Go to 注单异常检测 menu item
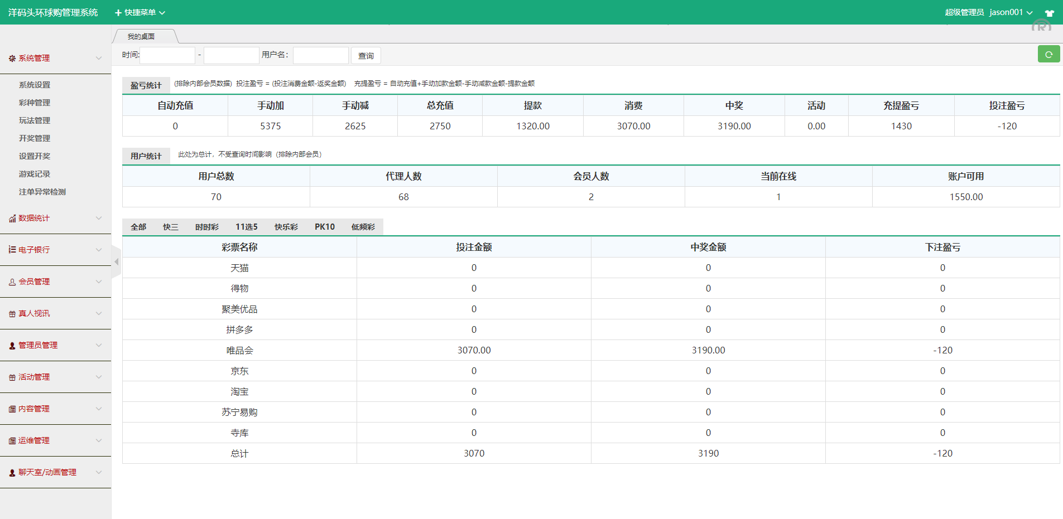Image resolution: width=1063 pixels, height=519 pixels. pyautogui.click(x=42, y=192)
